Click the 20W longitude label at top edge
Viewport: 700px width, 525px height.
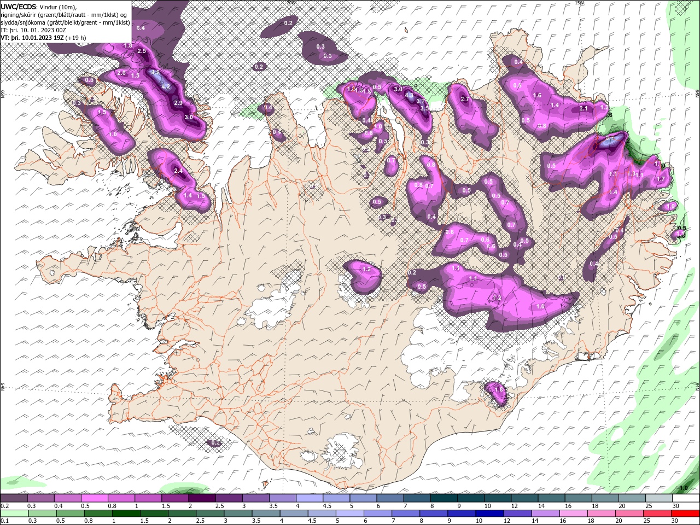click(x=290, y=3)
